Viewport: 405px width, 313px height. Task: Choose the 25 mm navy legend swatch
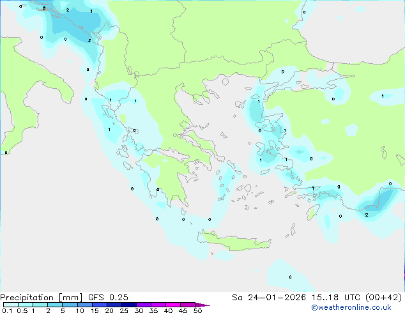pos(129,305)
